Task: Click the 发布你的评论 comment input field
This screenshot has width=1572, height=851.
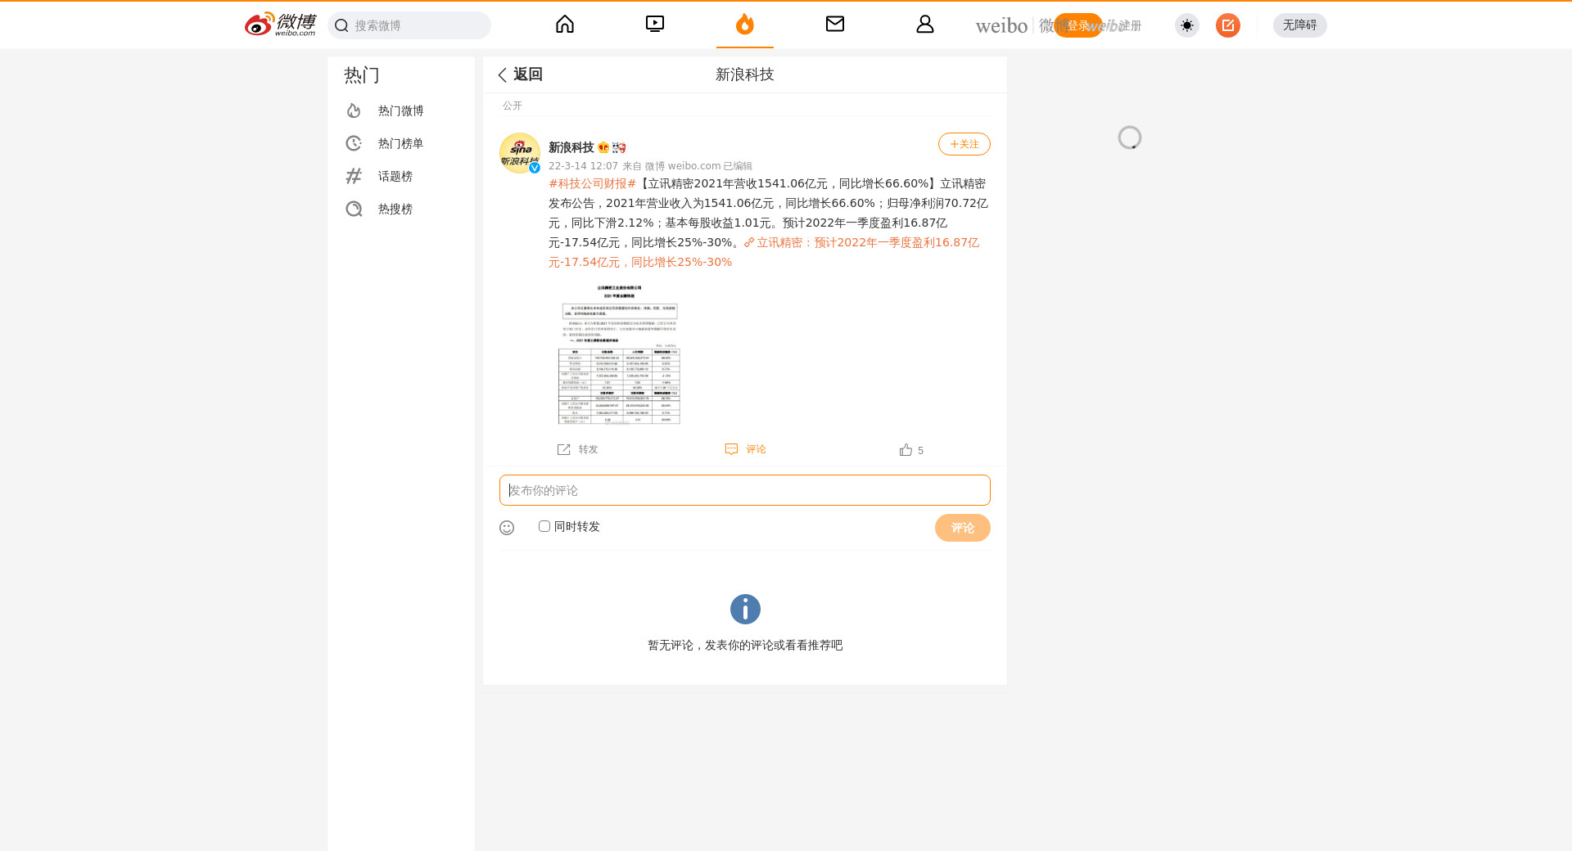Action: tap(744, 490)
